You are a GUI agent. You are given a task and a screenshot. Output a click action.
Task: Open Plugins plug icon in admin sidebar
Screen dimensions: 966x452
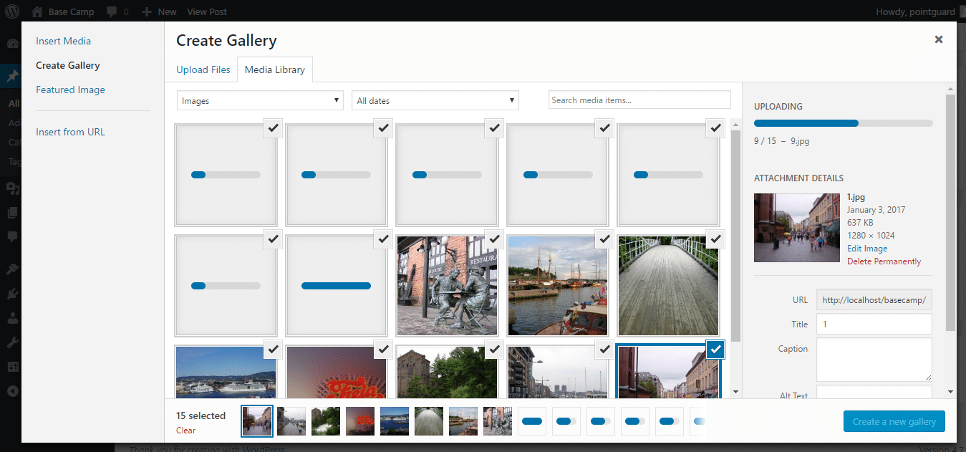pyautogui.click(x=12, y=294)
